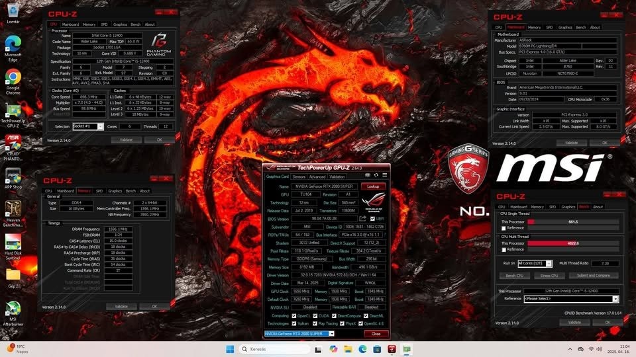Click the Close button in GPU-Z
Screen dimensions: 636x357
376,334
